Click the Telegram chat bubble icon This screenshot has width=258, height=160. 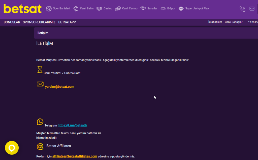40,122
